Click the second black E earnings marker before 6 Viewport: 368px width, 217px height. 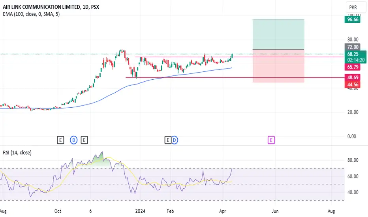coord(84,140)
